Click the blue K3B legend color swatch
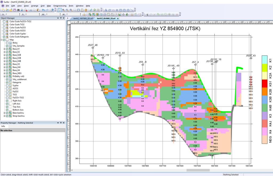This screenshot has width=273, height=176. click(x=264, y=100)
